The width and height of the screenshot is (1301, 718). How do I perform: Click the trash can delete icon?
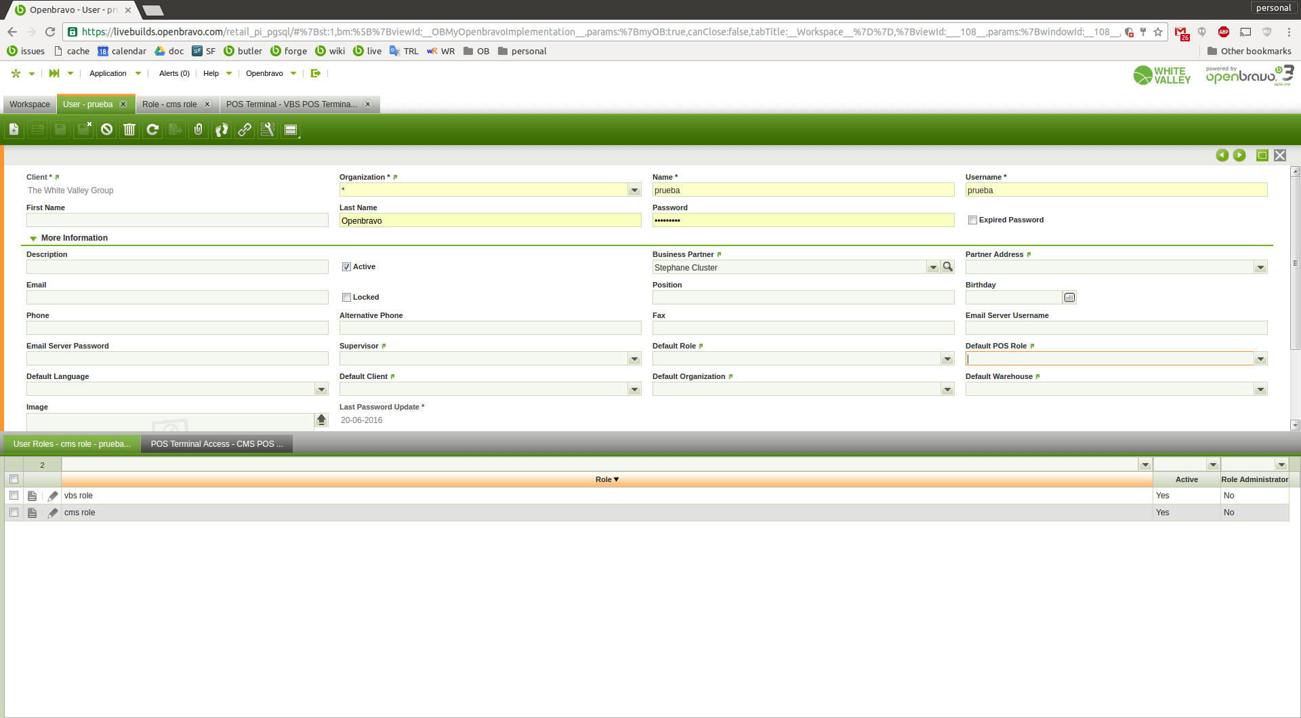(x=129, y=129)
